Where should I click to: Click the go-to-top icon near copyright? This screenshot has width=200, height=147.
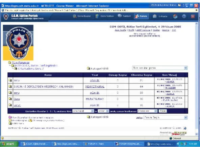[185, 128]
